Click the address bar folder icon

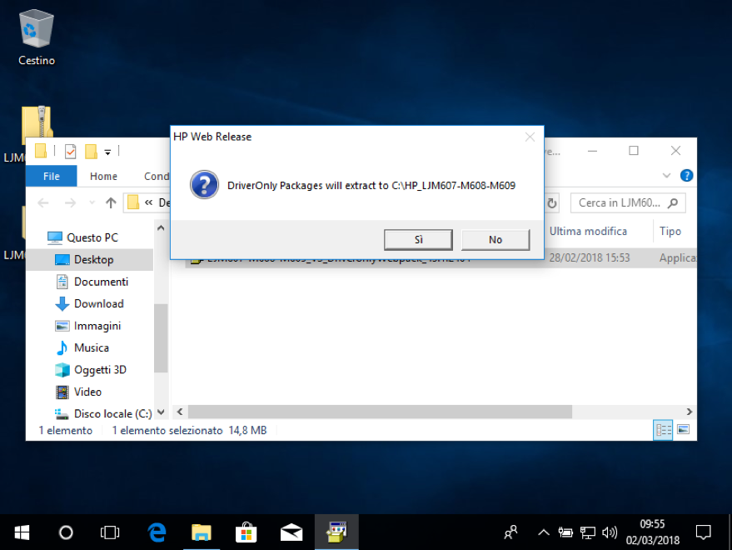(x=133, y=202)
